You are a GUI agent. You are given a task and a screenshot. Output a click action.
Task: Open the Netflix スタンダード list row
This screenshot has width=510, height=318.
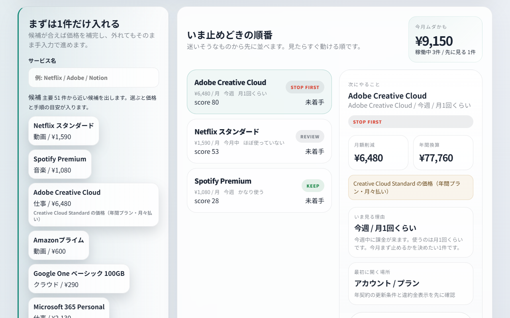click(259, 141)
